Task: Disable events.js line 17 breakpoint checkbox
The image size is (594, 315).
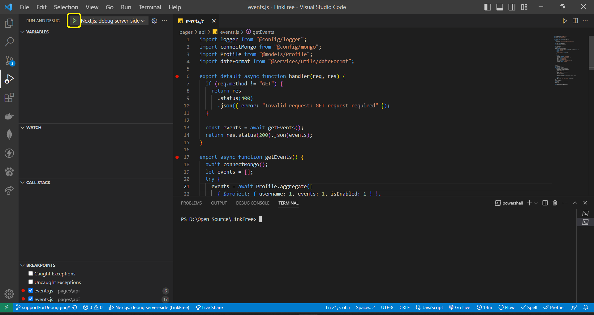Action: [31, 299]
